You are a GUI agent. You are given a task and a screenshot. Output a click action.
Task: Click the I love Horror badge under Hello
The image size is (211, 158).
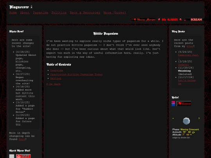coord(184,104)
